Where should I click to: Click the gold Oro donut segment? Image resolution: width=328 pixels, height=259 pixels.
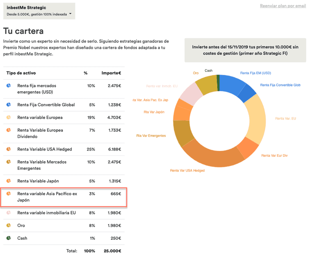[x=207, y=85]
